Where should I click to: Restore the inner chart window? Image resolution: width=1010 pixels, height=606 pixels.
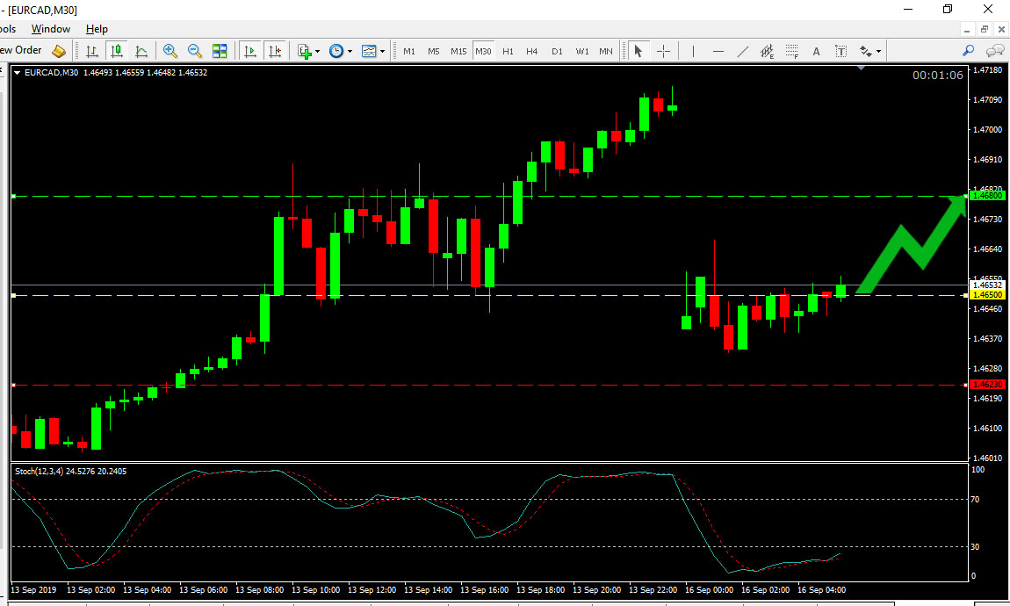(x=984, y=29)
